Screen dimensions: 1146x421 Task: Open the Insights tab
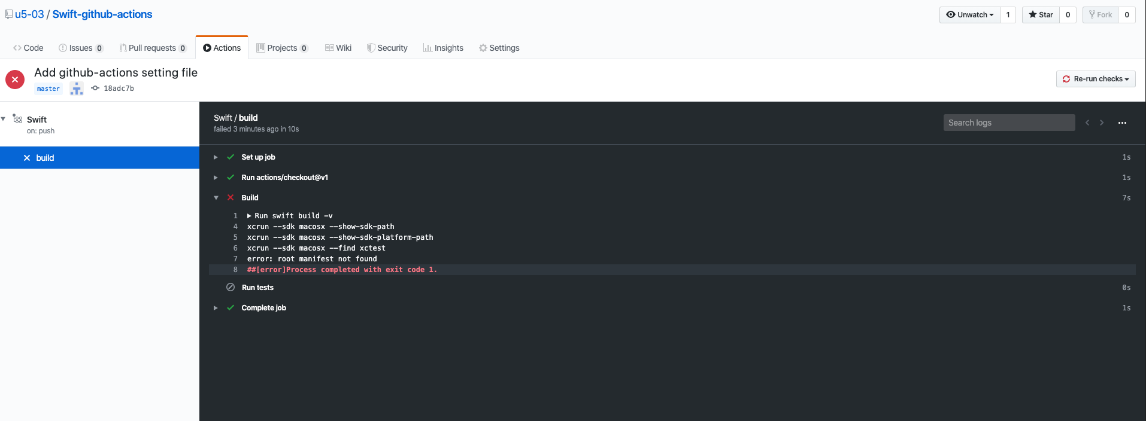443,48
